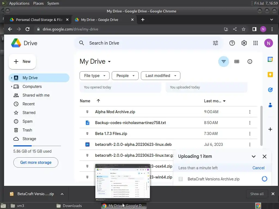Open download item options caret
The width and height of the screenshot is (279, 209).
point(62,194)
